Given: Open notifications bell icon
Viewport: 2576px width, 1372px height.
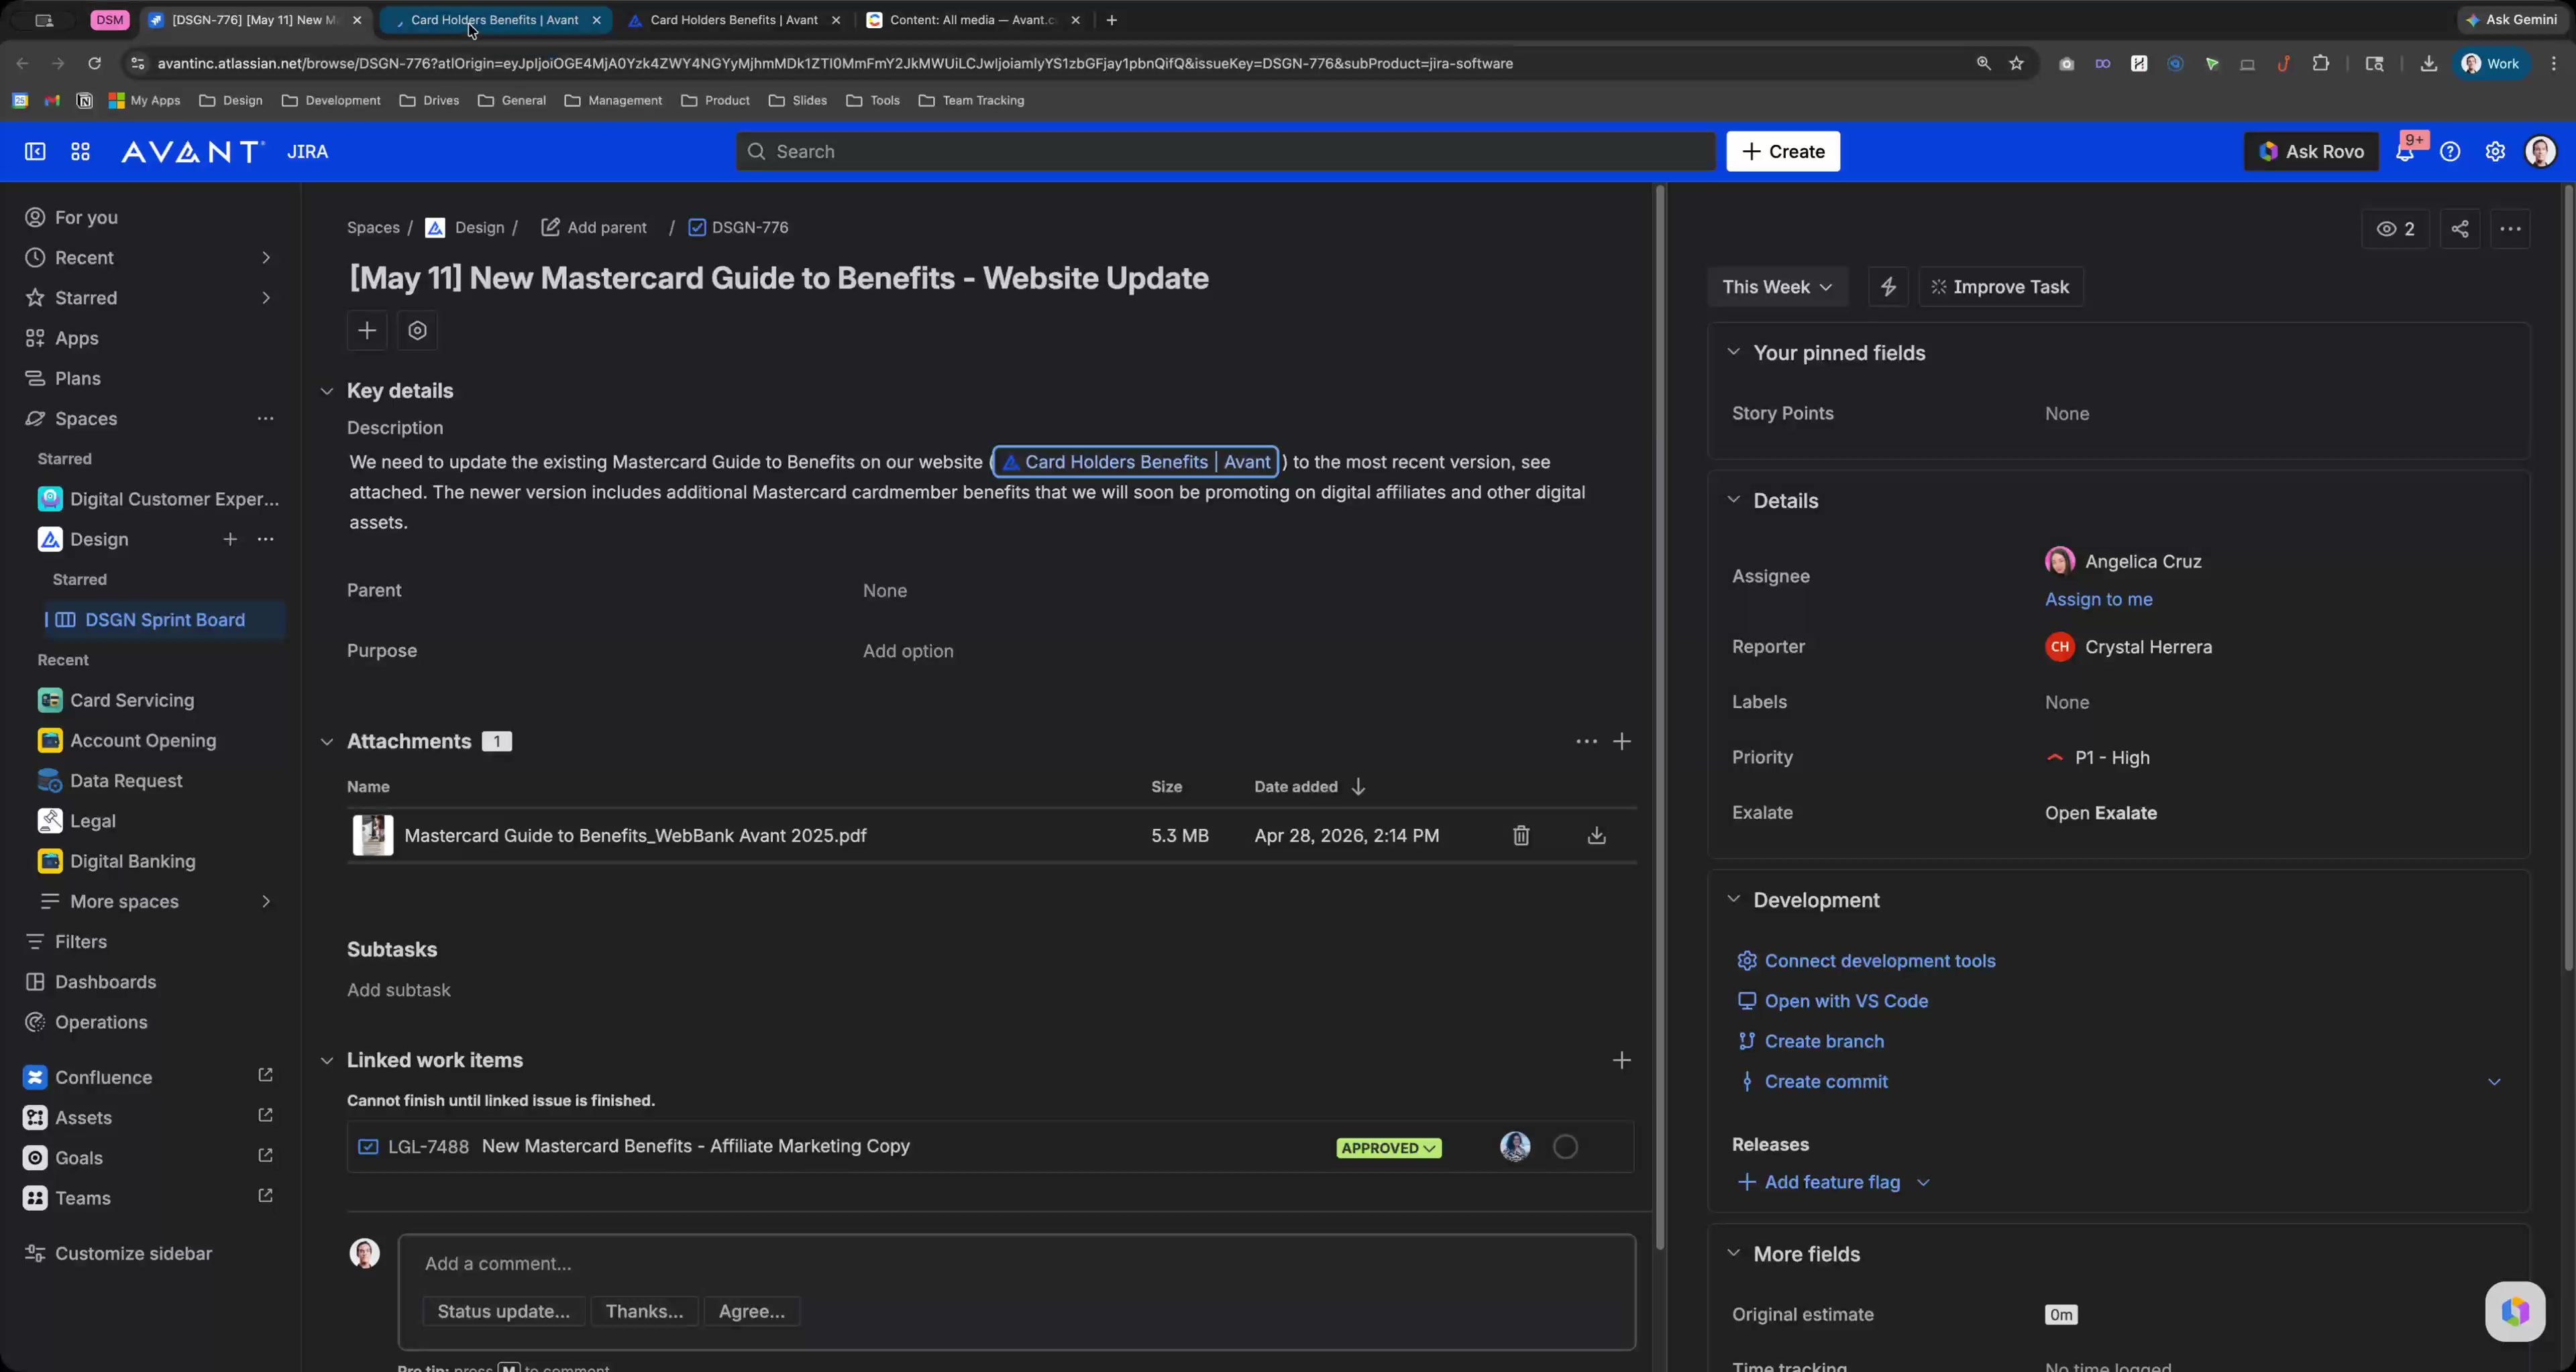Looking at the screenshot, I should coord(2405,152).
